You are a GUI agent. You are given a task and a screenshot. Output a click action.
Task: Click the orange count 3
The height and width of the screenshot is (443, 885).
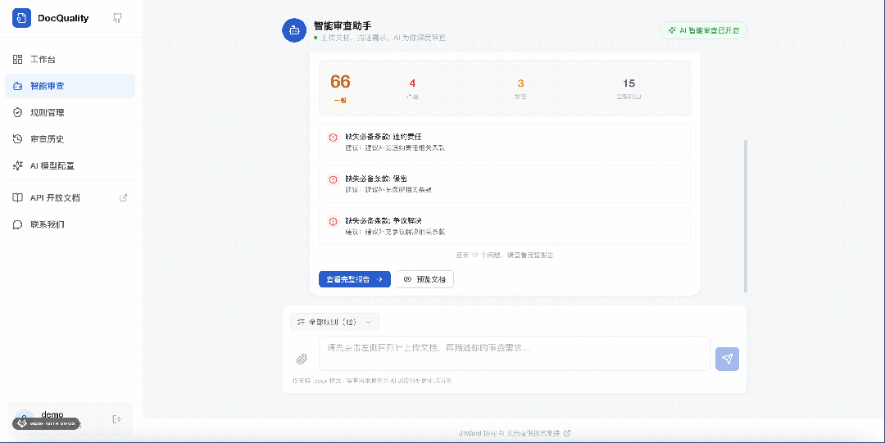(520, 84)
